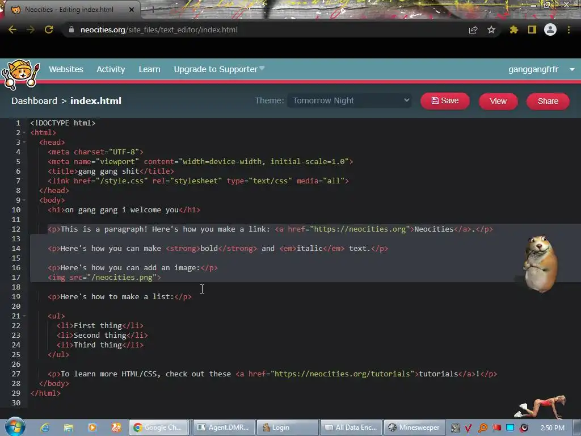Click line number 30 in the gutter
581x436 pixels.
16,403
